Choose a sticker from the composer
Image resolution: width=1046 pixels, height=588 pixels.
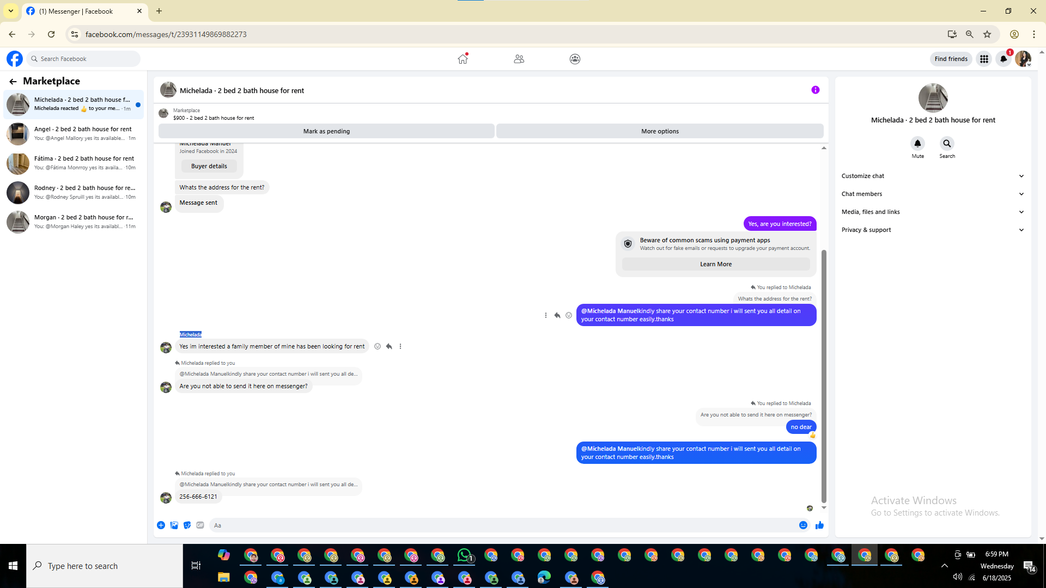point(187,525)
